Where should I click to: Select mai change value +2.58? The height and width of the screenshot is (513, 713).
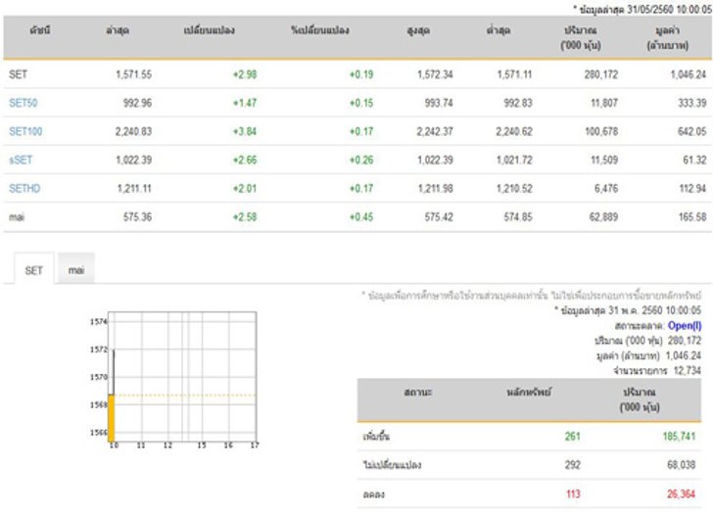click(245, 216)
